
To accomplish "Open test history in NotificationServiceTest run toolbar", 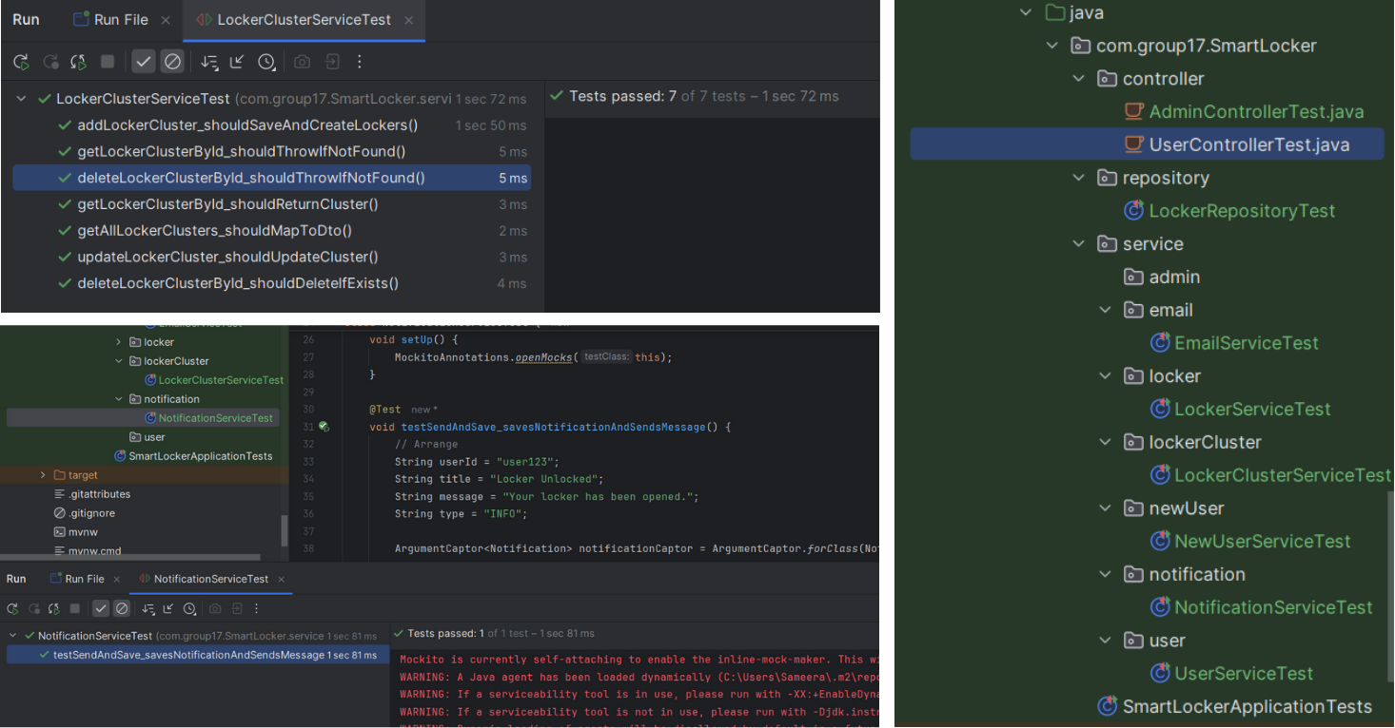I will click(189, 608).
